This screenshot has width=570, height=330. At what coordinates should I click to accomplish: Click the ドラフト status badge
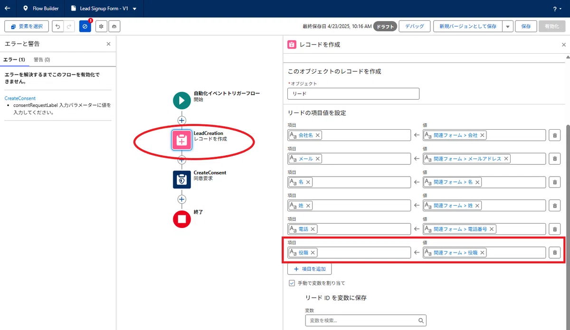(385, 27)
